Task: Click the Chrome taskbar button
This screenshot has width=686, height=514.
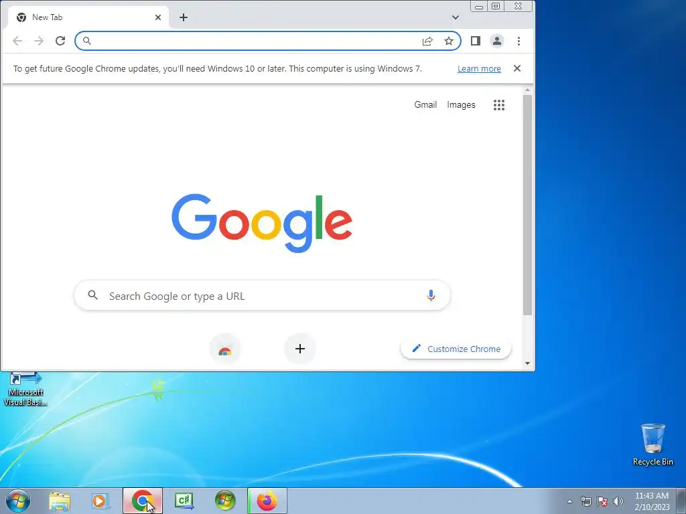Action: click(143, 501)
